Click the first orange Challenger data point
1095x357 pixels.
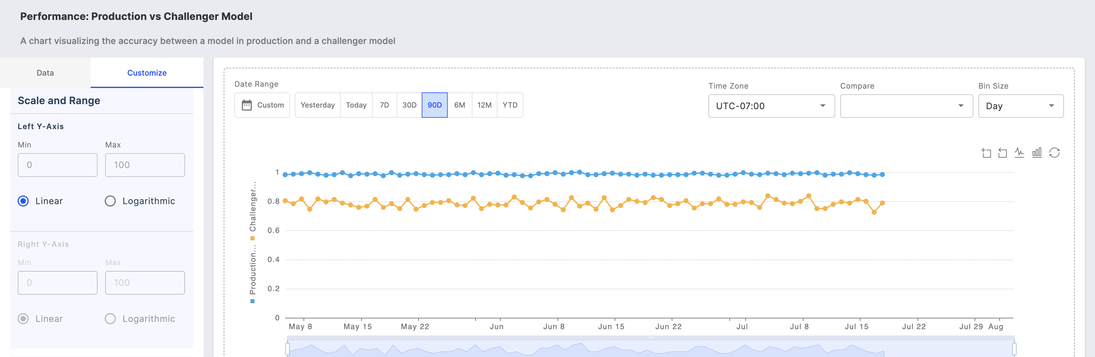pyautogui.click(x=285, y=201)
